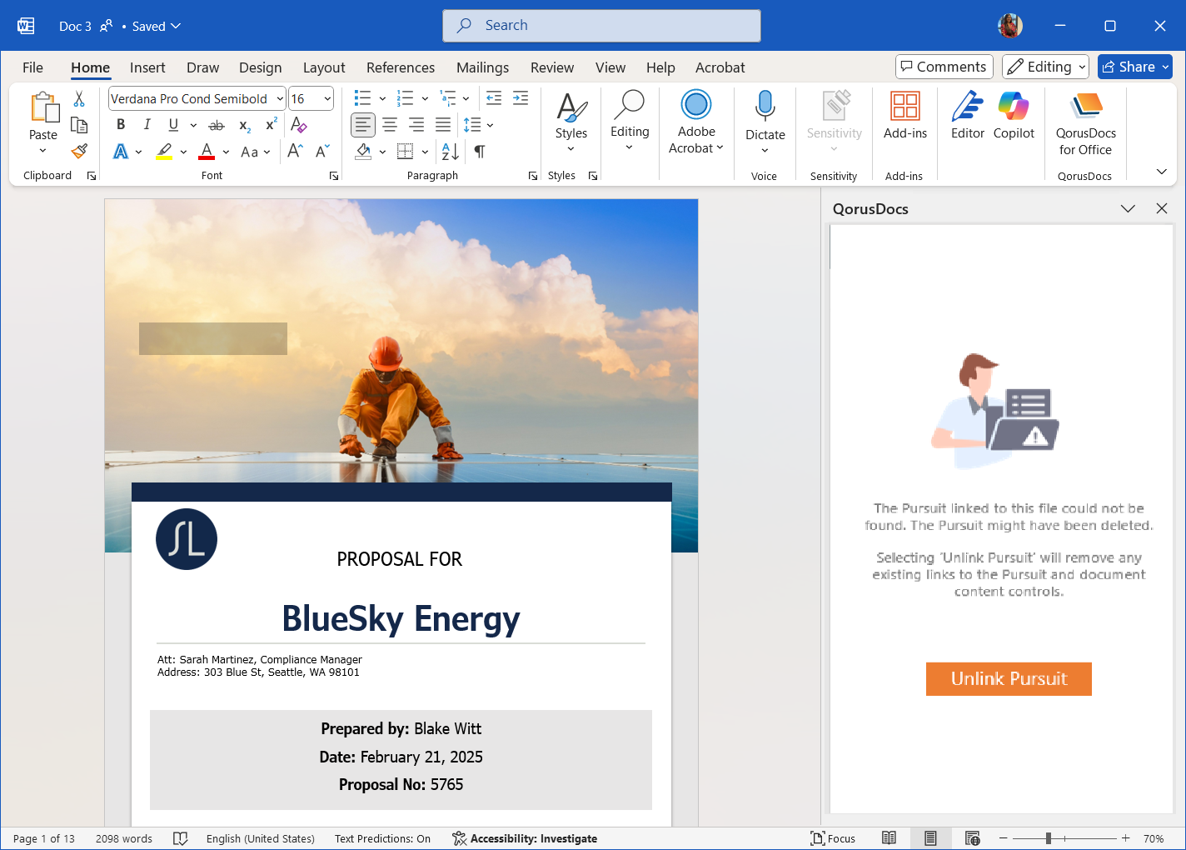
Task: Click the Sort paragraph icon
Action: pyautogui.click(x=450, y=152)
